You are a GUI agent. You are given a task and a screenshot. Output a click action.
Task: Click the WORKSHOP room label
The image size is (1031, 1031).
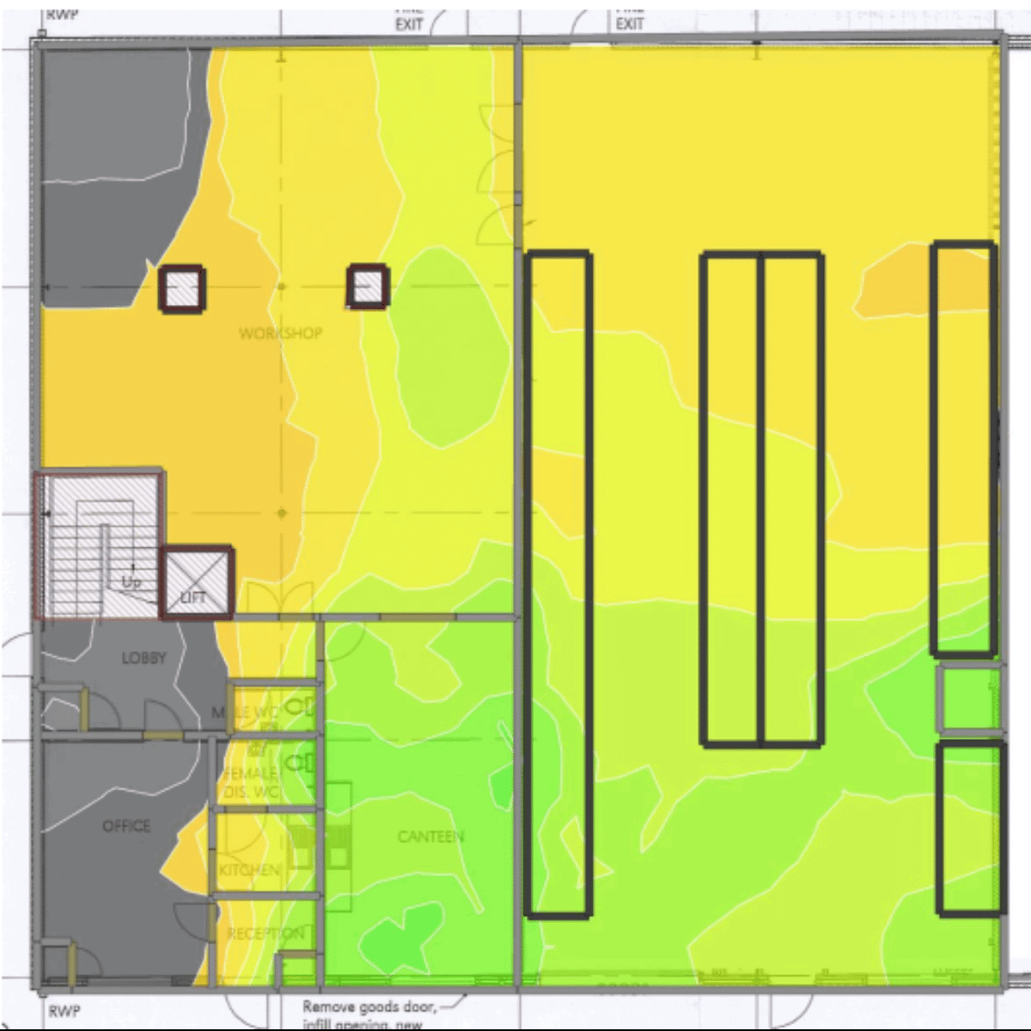click(280, 333)
